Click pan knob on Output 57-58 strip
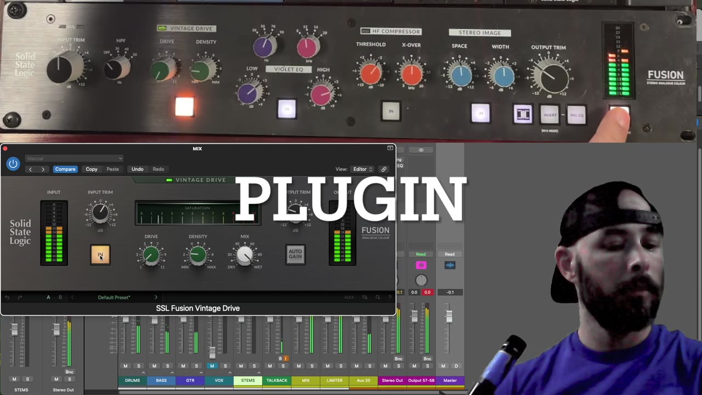The image size is (702, 395). (x=421, y=280)
